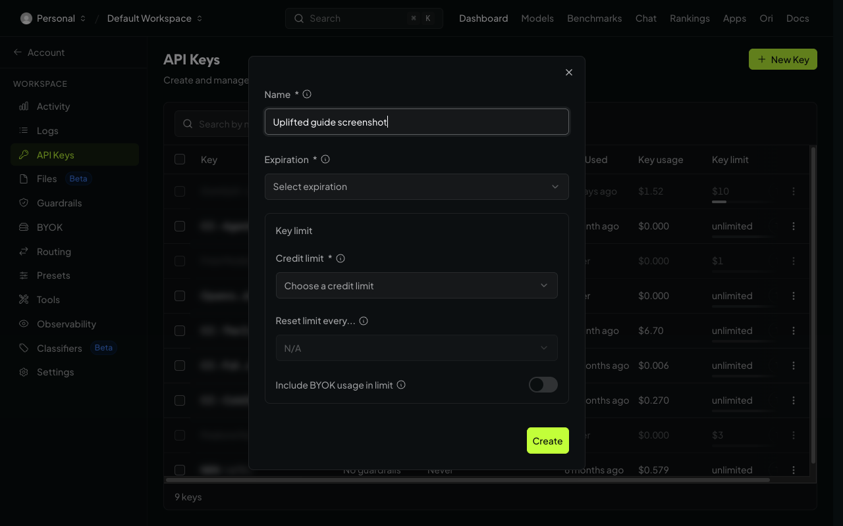Open actions menu for the $3 limit row
This screenshot has height=526, width=843.
pos(794,435)
